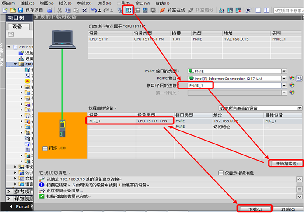Toggle the 仅显示错误消息 checkbox

pos(221,172)
